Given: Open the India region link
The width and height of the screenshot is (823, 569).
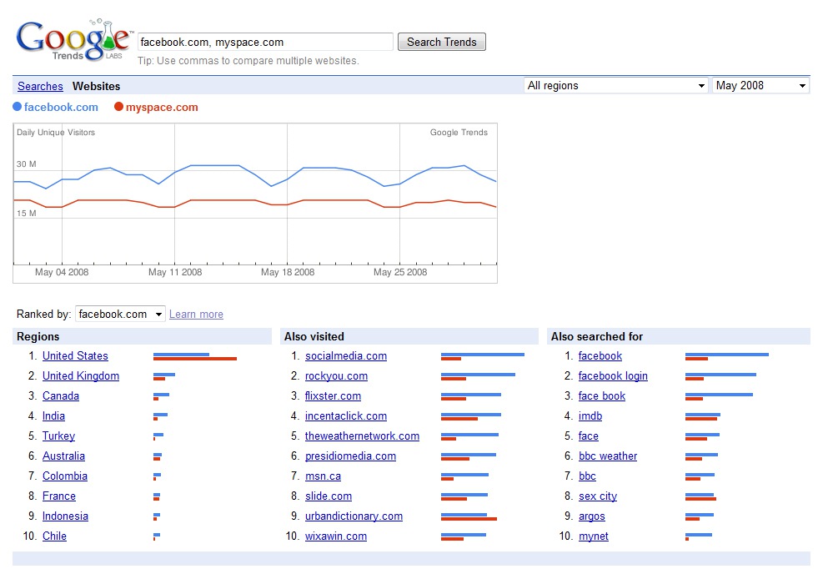Looking at the screenshot, I should (x=53, y=415).
